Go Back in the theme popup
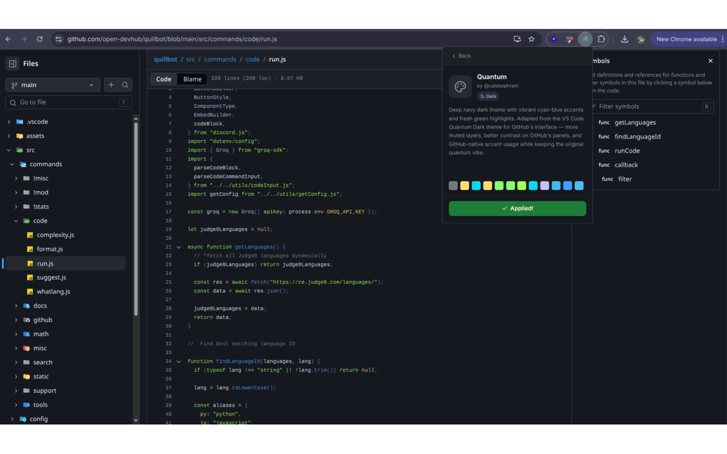The height and width of the screenshot is (454, 727). tap(461, 56)
